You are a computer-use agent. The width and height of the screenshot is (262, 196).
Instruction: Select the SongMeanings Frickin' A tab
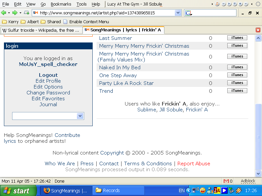pos(123,30)
